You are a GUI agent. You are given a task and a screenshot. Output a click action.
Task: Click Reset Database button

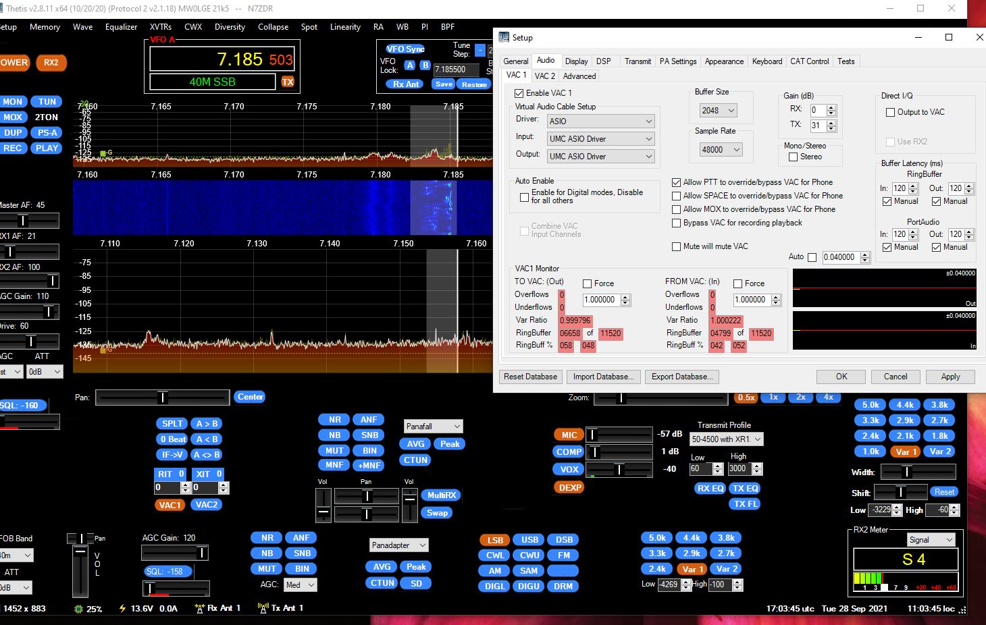tap(530, 377)
